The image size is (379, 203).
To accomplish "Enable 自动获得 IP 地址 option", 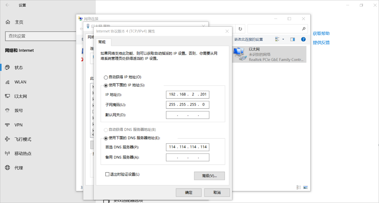I will click(106, 77).
